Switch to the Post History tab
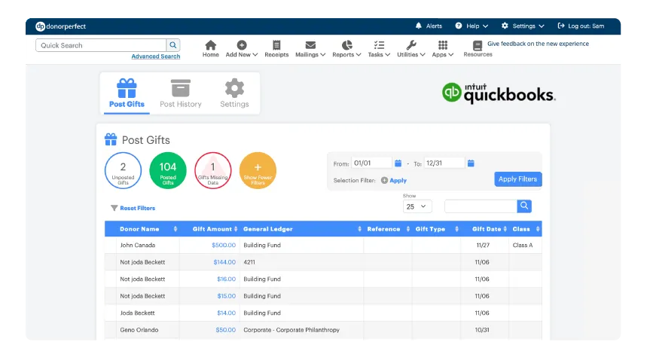 (x=181, y=93)
